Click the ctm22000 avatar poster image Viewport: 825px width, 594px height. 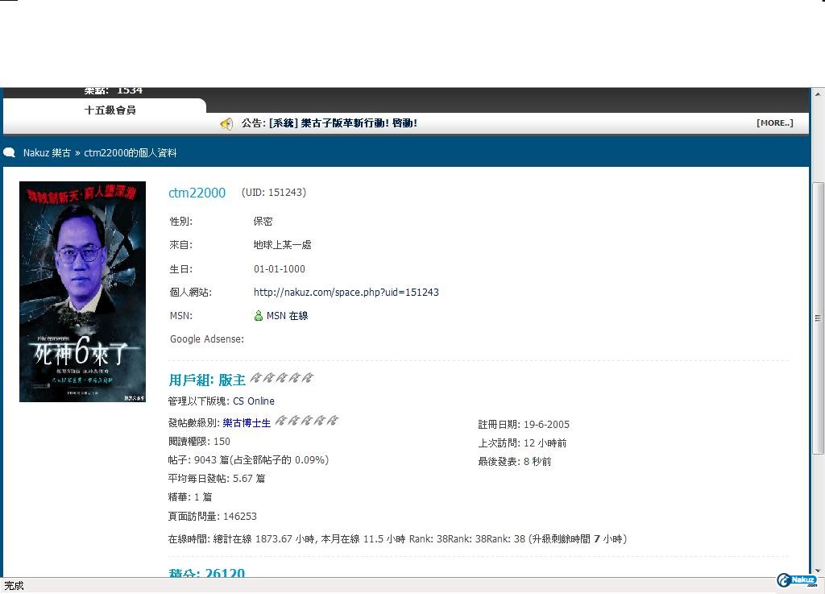pos(83,292)
